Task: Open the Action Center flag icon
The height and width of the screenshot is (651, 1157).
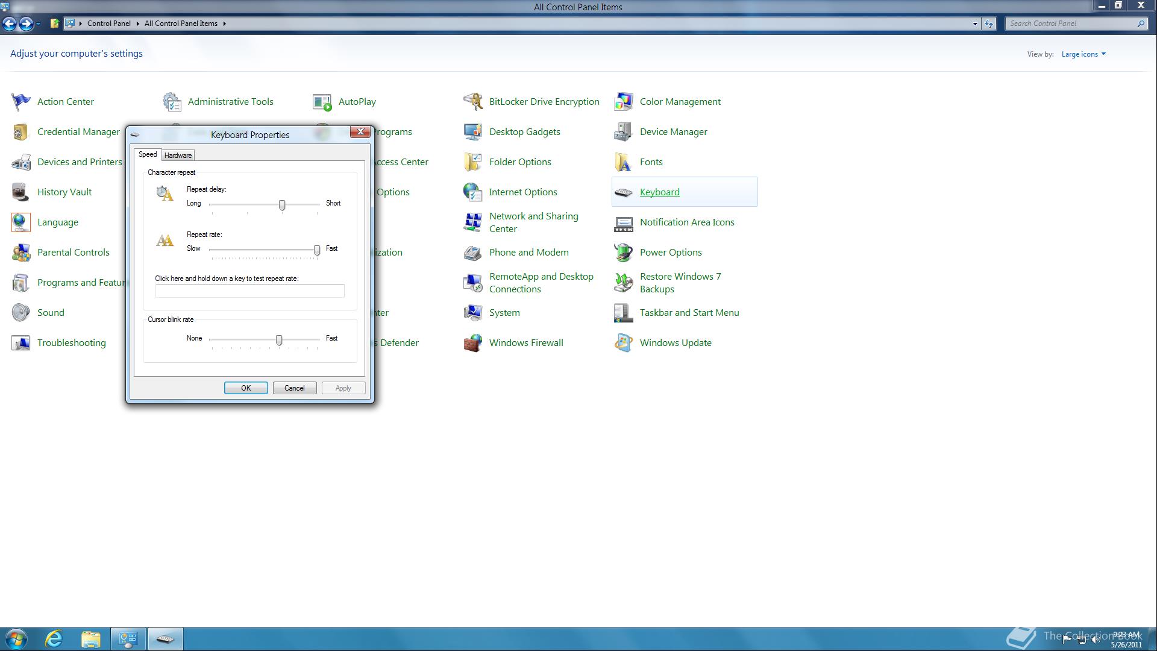Action: [x=21, y=102]
